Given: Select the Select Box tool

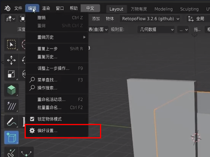Looking at the screenshot, I should [11, 44].
